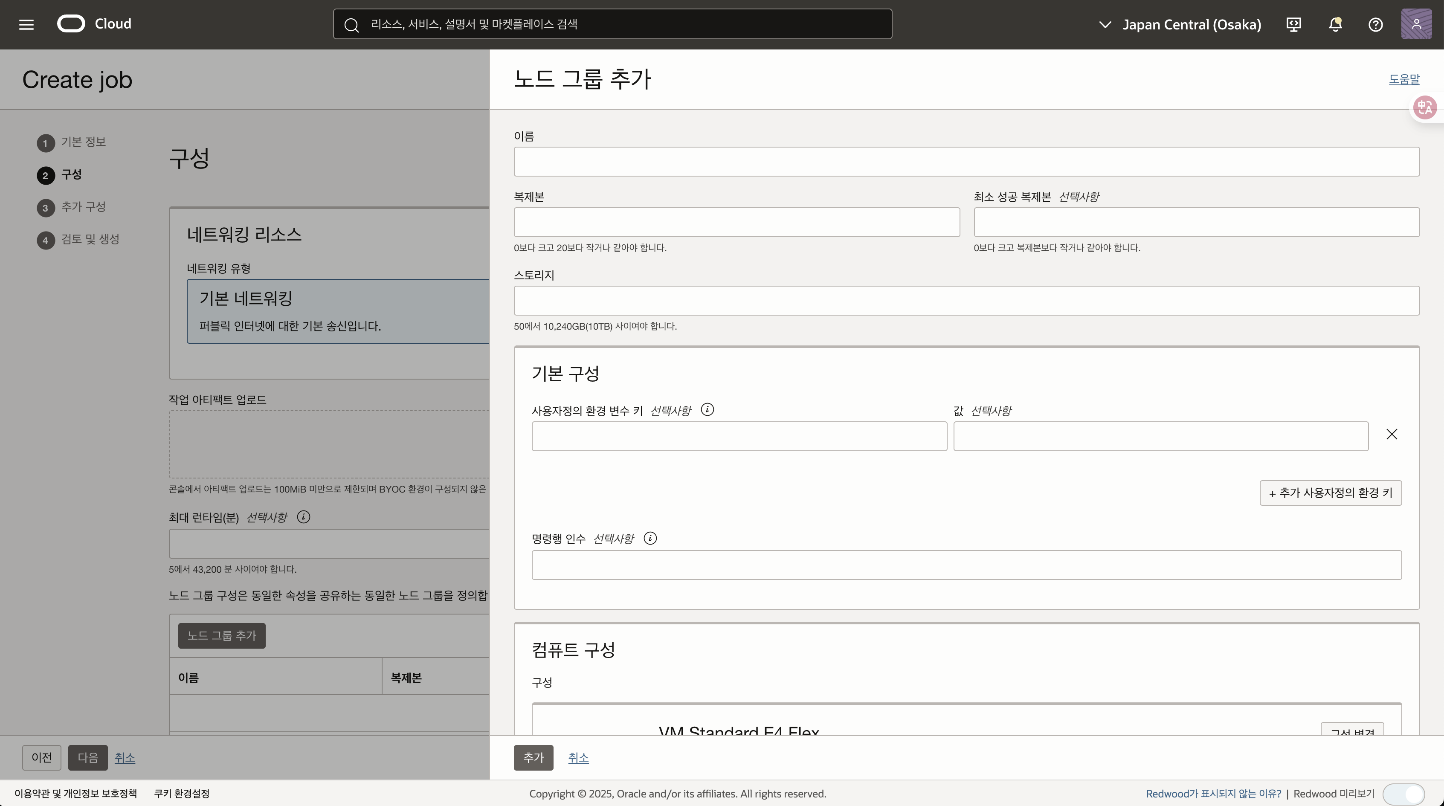This screenshot has height=806, width=1444.
Task: Click the 도움말 help link
Action: click(x=1403, y=80)
